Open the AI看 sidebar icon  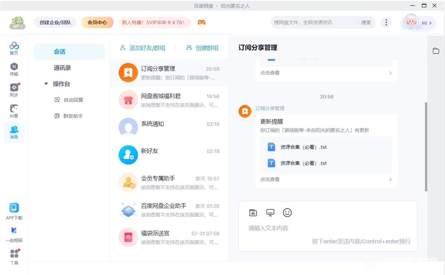[14, 111]
